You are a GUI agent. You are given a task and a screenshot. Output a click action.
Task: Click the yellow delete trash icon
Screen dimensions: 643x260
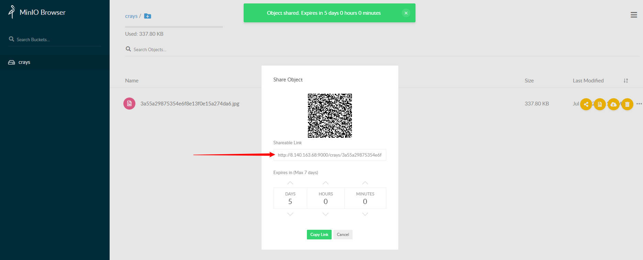pyautogui.click(x=627, y=104)
